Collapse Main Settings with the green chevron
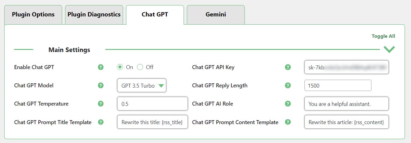The image size is (411, 143). click(x=389, y=49)
